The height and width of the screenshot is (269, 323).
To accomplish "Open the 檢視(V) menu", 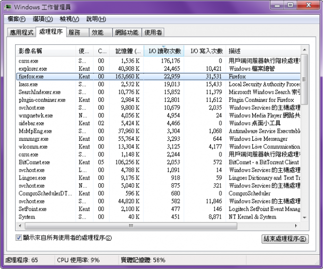I will point(69,19).
